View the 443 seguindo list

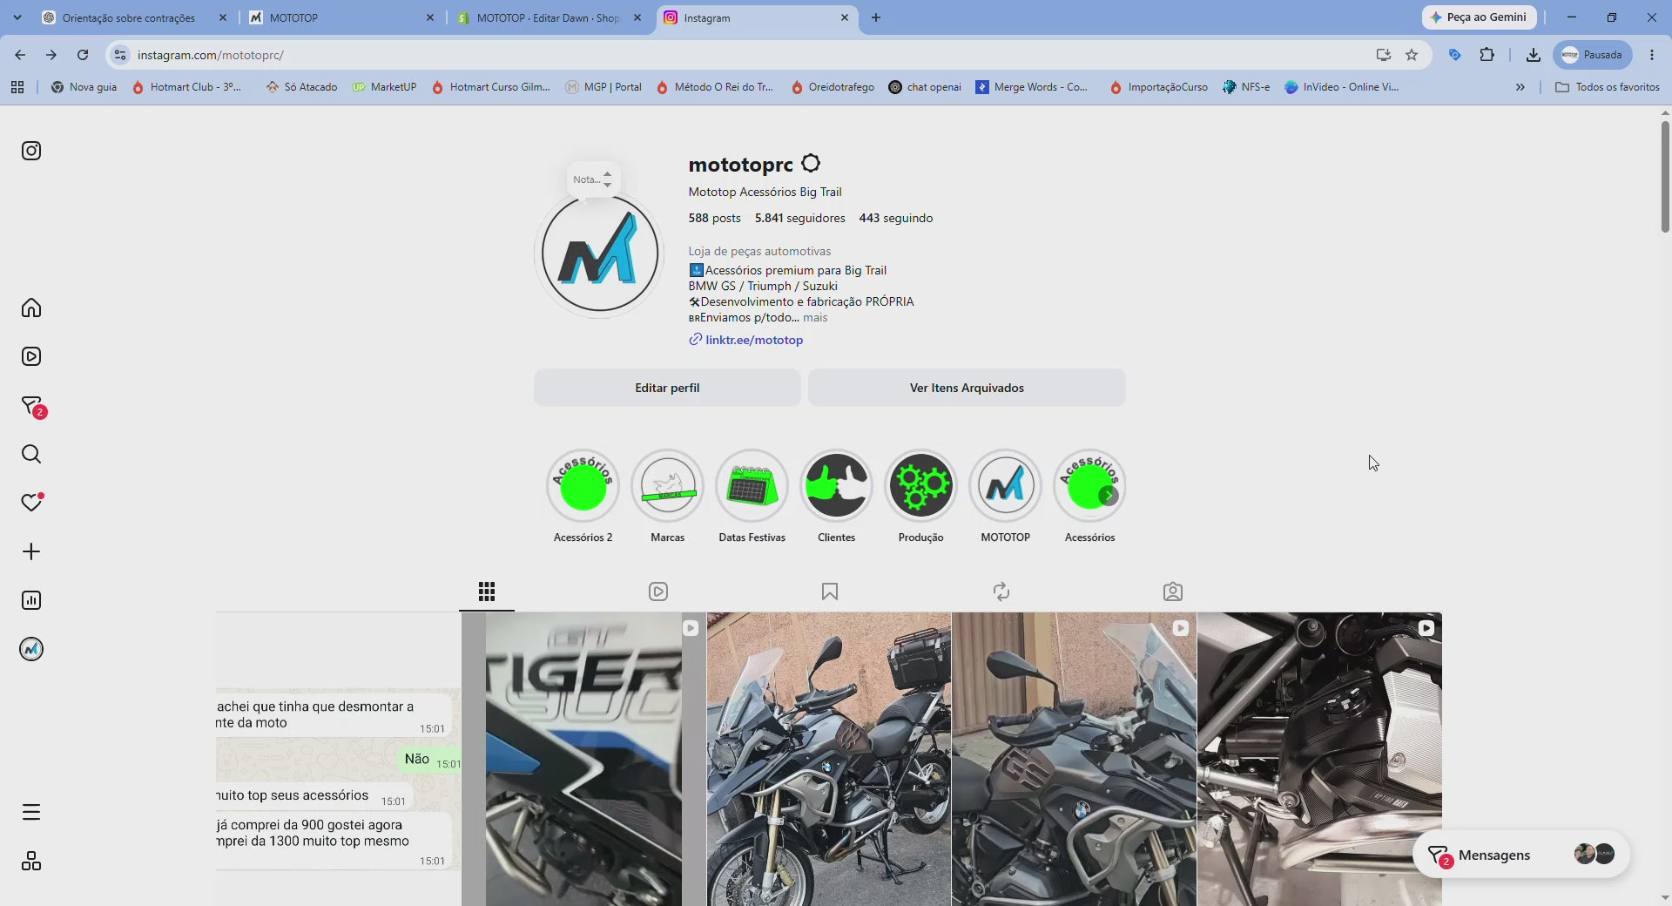coord(896,218)
